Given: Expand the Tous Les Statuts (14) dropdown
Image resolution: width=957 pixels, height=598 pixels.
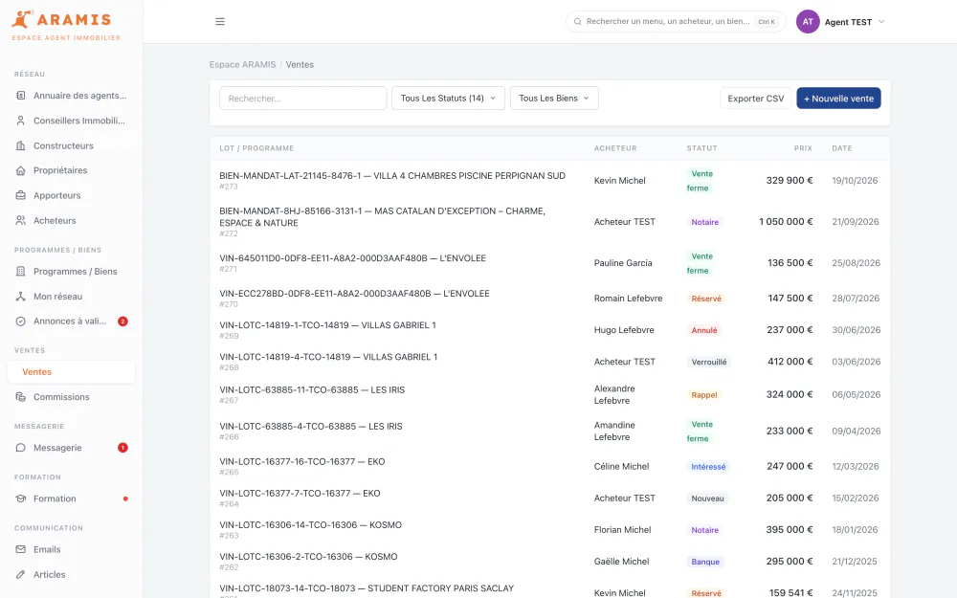Looking at the screenshot, I should click(x=448, y=99).
